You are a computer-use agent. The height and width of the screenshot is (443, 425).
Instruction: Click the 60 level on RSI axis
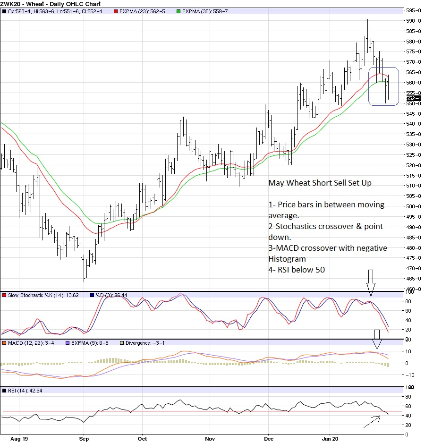tap(408, 406)
